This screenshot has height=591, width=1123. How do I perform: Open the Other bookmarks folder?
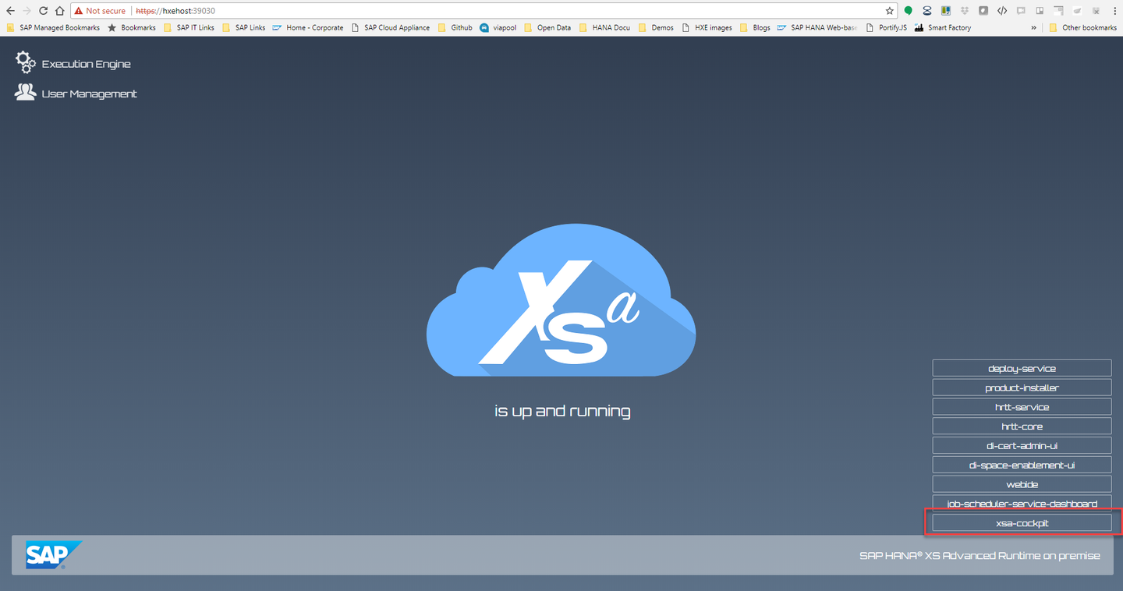point(1083,27)
